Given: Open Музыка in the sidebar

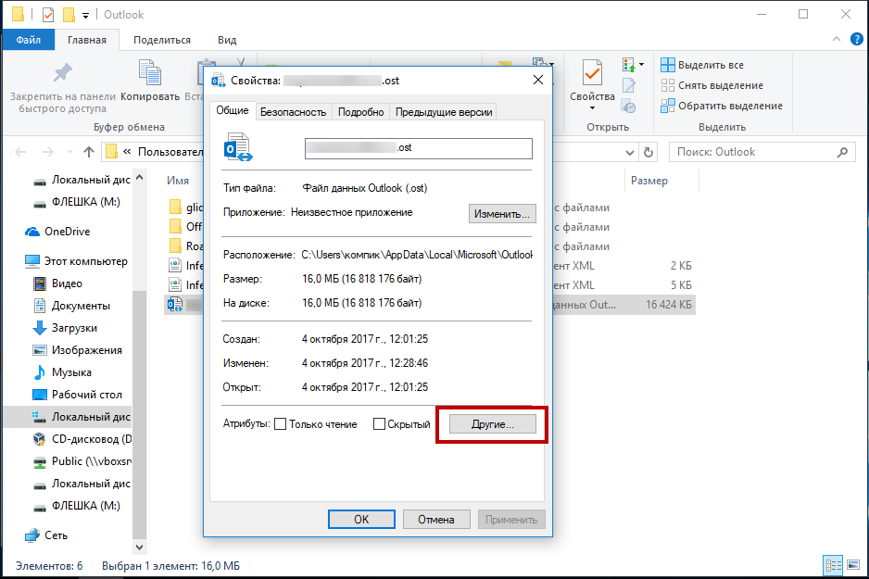Looking at the screenshot, I should pos(62,372).
